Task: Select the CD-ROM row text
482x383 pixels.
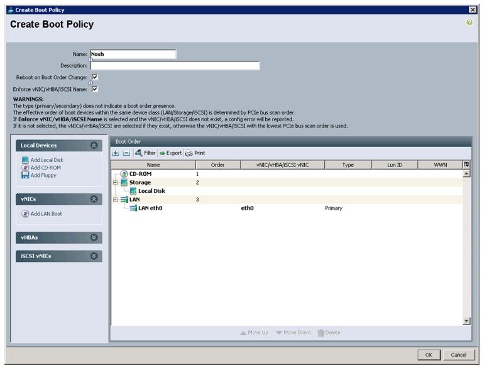Action: click(140, 174)
